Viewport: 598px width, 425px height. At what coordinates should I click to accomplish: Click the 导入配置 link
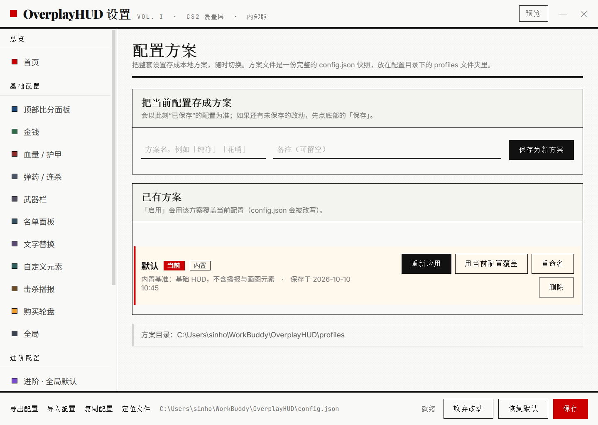tap(61, 409)
